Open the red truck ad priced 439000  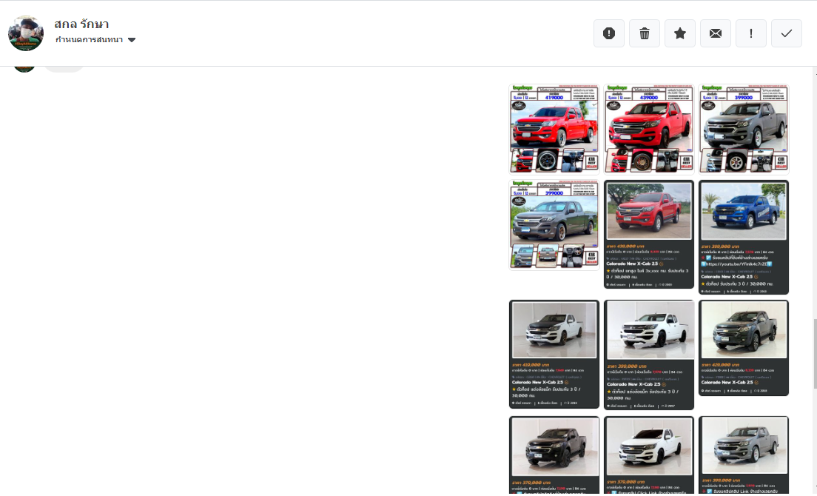click(649, 128)
